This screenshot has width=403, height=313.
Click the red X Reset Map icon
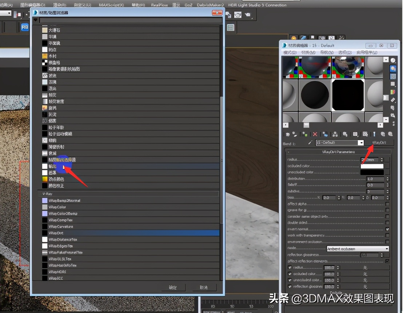[x=314, y=134]
